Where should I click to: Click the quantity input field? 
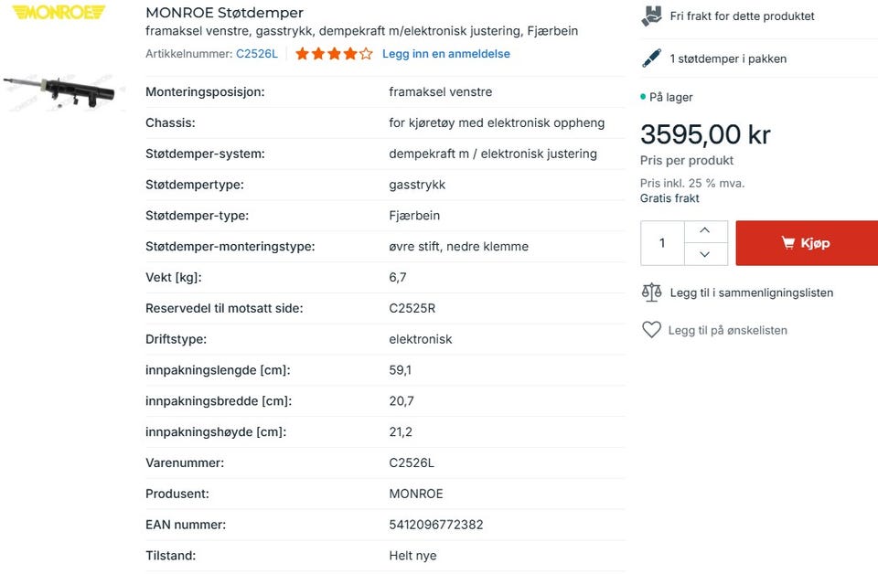point(662,243)
